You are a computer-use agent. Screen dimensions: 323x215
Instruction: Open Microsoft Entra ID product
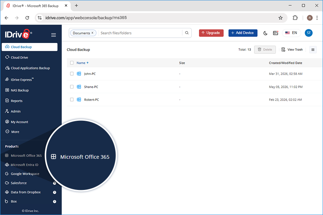tap(22, 165)
